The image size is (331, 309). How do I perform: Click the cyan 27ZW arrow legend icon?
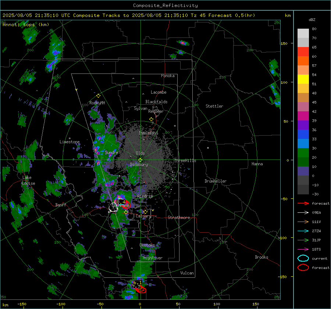click(303, 231)
